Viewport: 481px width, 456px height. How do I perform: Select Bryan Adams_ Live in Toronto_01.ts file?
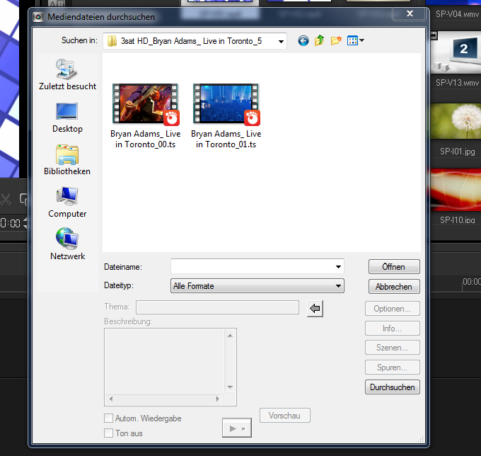coord(226,116)
